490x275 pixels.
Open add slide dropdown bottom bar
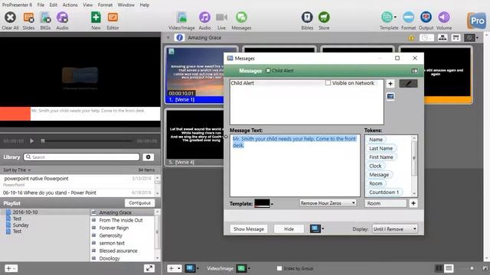(175, 268)
